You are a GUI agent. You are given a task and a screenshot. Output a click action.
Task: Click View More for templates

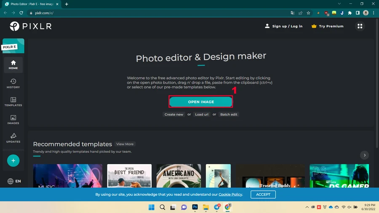[125, 144]
